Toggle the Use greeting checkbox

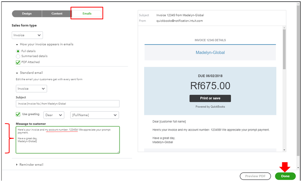tap(18, 114)
